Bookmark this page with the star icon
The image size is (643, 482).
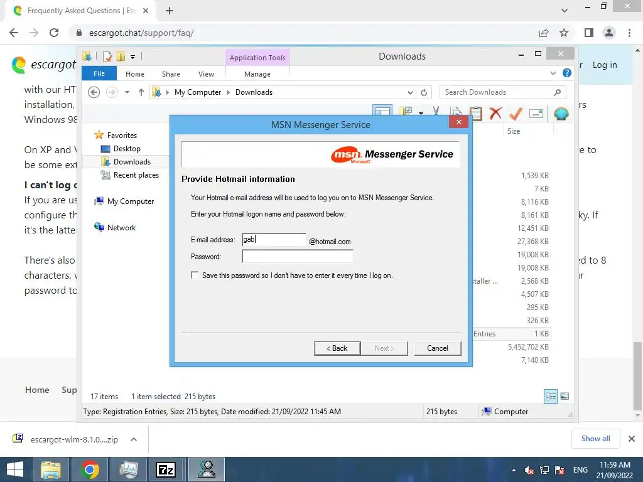[564, 33]
